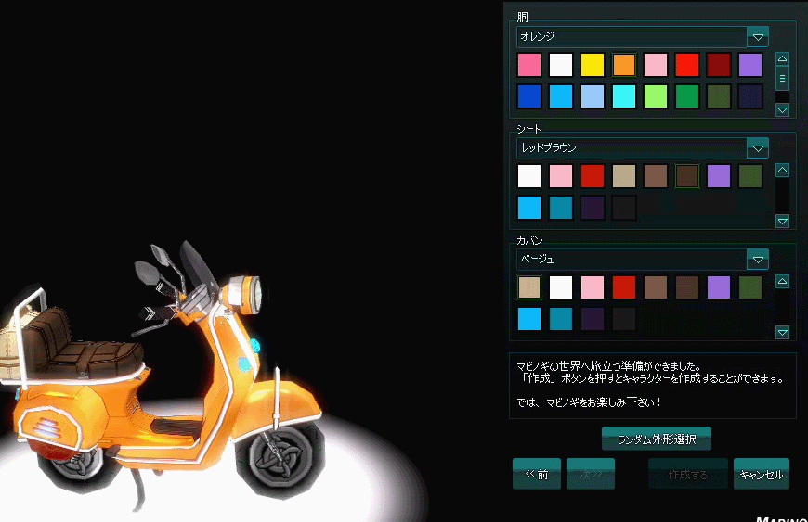Choose the red swatch in カバン section
This screenshot has height=522, width=808.
point(624,287)
